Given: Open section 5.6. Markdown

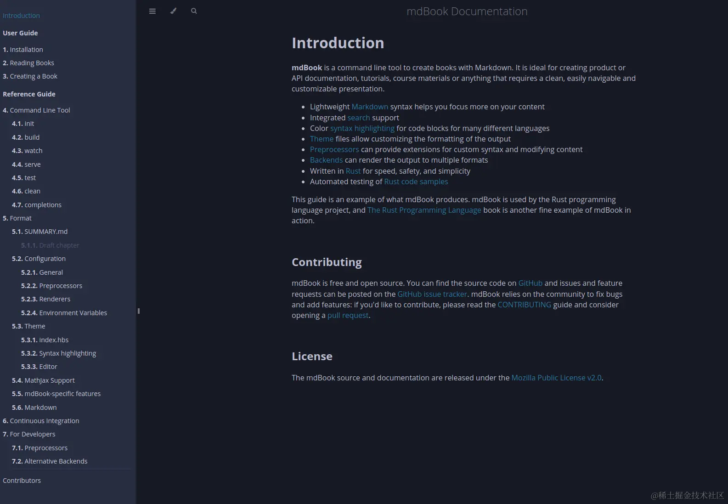Looking at the screenshot, I should click(x=34, y=408).
